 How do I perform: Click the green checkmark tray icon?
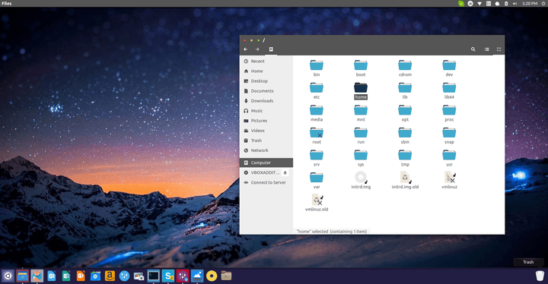(x=461, y=4)
